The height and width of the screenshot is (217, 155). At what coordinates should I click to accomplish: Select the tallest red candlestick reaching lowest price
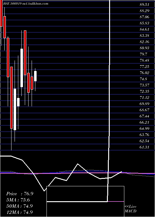click(11, 98)
